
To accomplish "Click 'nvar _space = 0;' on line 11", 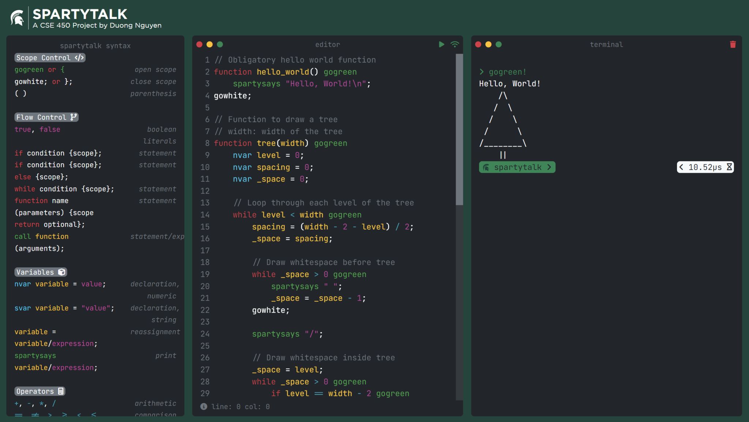I will point(271,179).
